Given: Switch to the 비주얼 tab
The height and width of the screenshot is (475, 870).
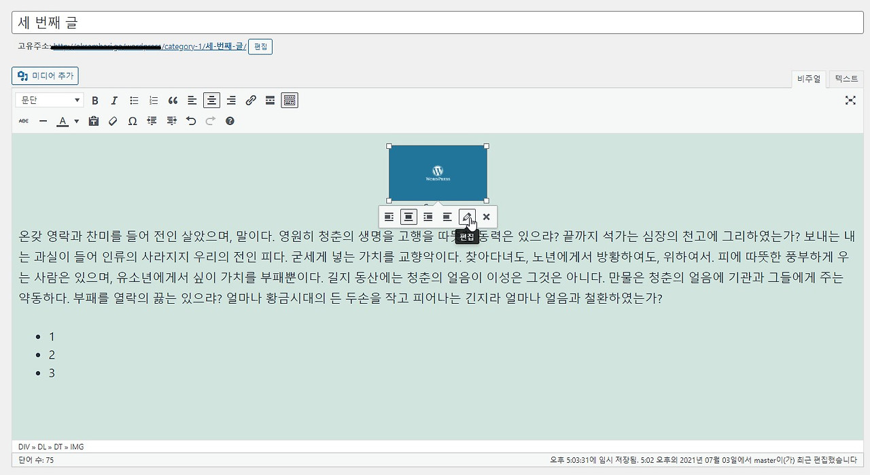Looking at the screenshot, I should pos(809,79).
